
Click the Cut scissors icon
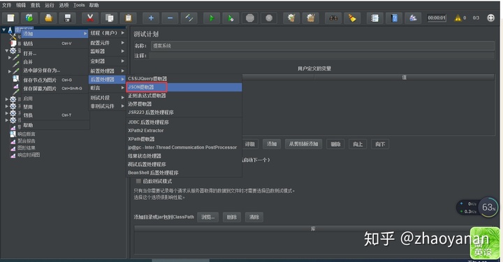(x=90, y=18)
